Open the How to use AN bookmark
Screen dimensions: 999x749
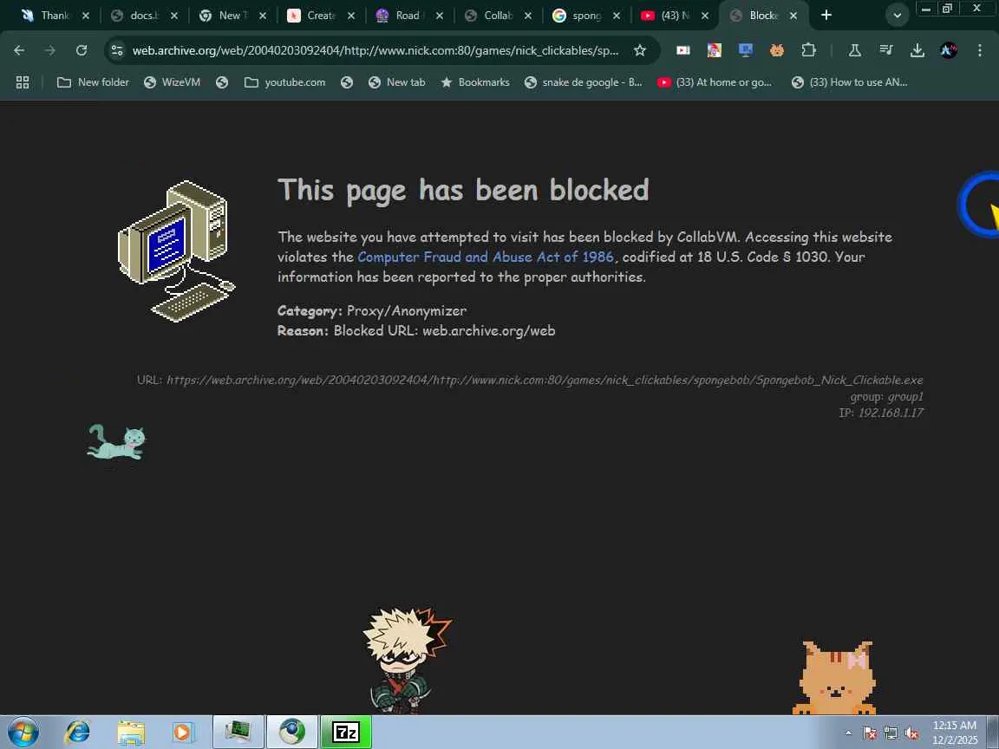coord(849,82)
